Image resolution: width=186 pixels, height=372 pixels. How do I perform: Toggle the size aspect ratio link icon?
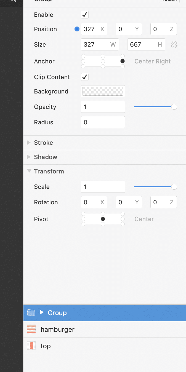coord(174,44)
